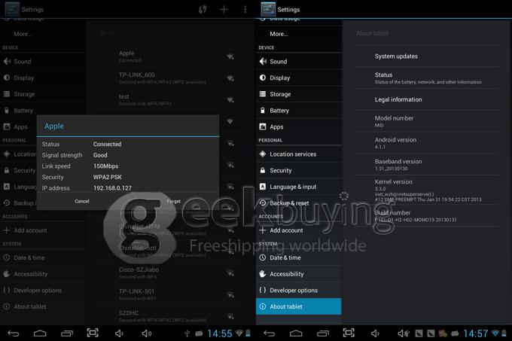Tap Build number entry
This screenshot has width=512, height=341.
click(x=426, y=215)
